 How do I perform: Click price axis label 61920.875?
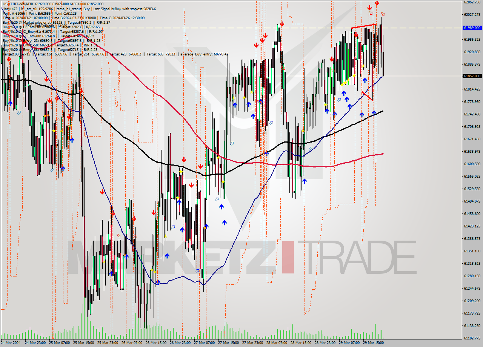pos(472,52)
